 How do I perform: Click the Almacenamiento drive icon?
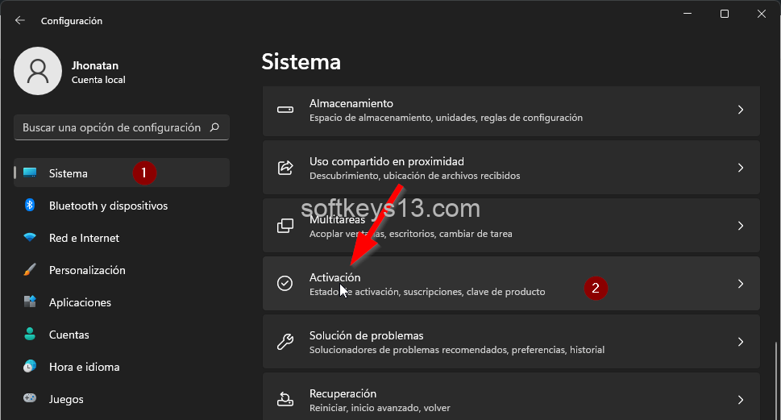tap(285, 110)
